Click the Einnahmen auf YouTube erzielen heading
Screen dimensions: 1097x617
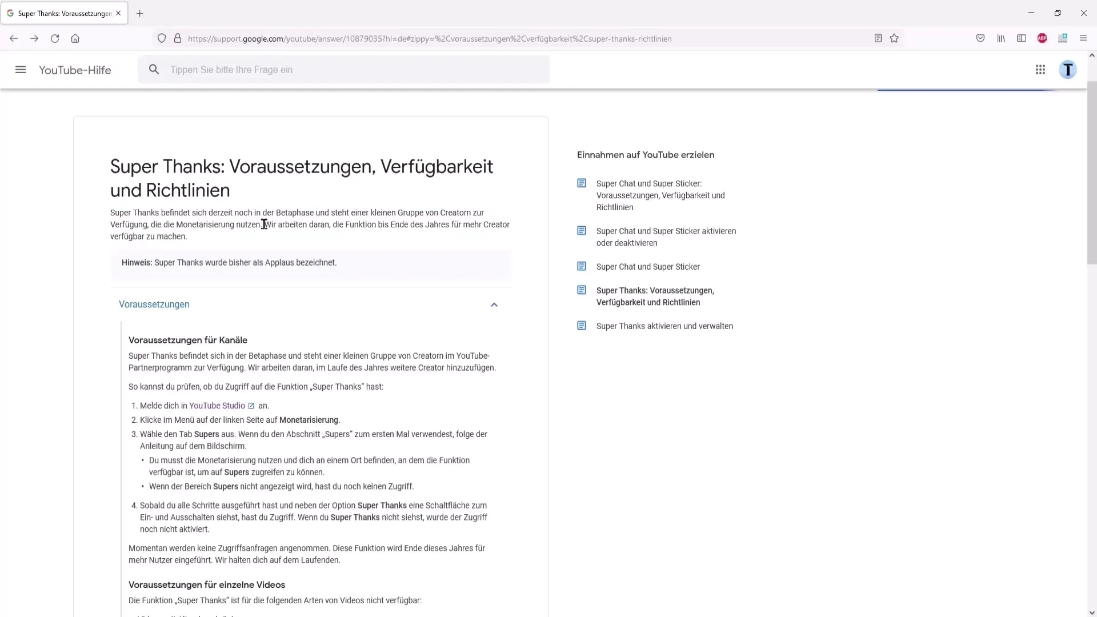[x=646, y=155]
